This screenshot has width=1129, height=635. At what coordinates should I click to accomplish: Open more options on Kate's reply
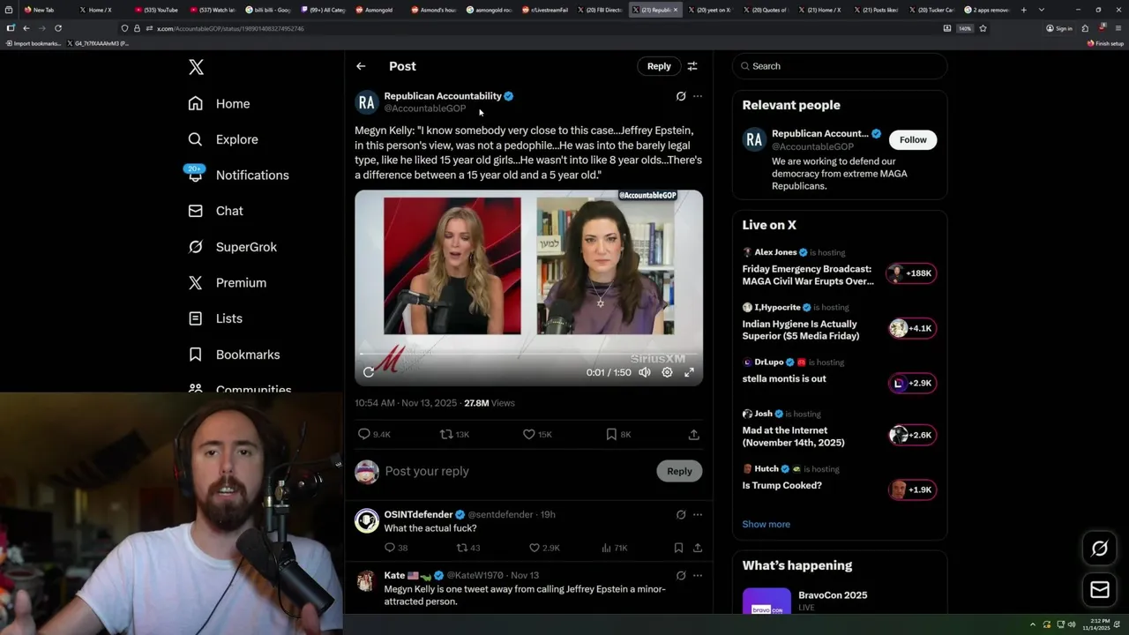tap(698, 575)
